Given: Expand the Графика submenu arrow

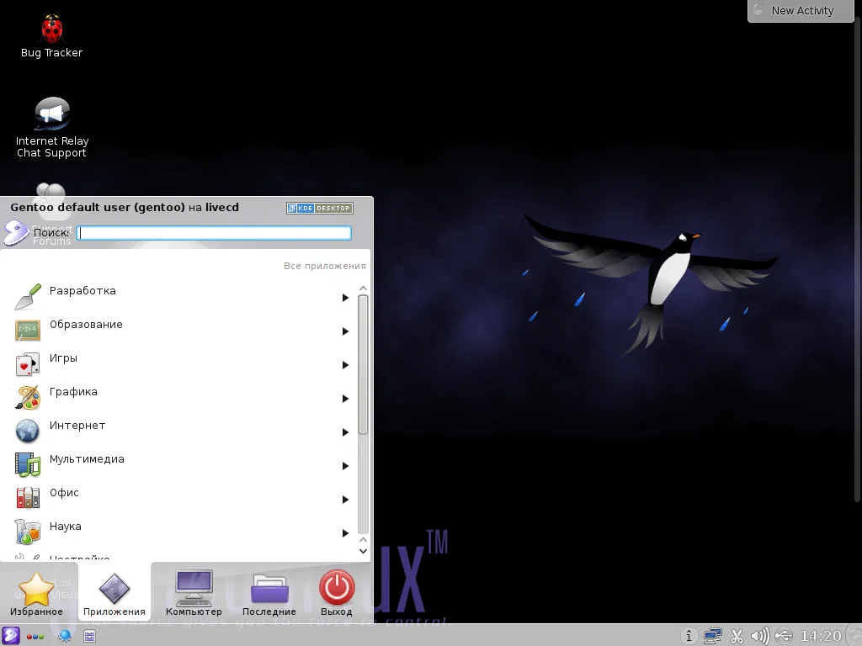Looking at the screenshot, I should click(x=345, y=399).
